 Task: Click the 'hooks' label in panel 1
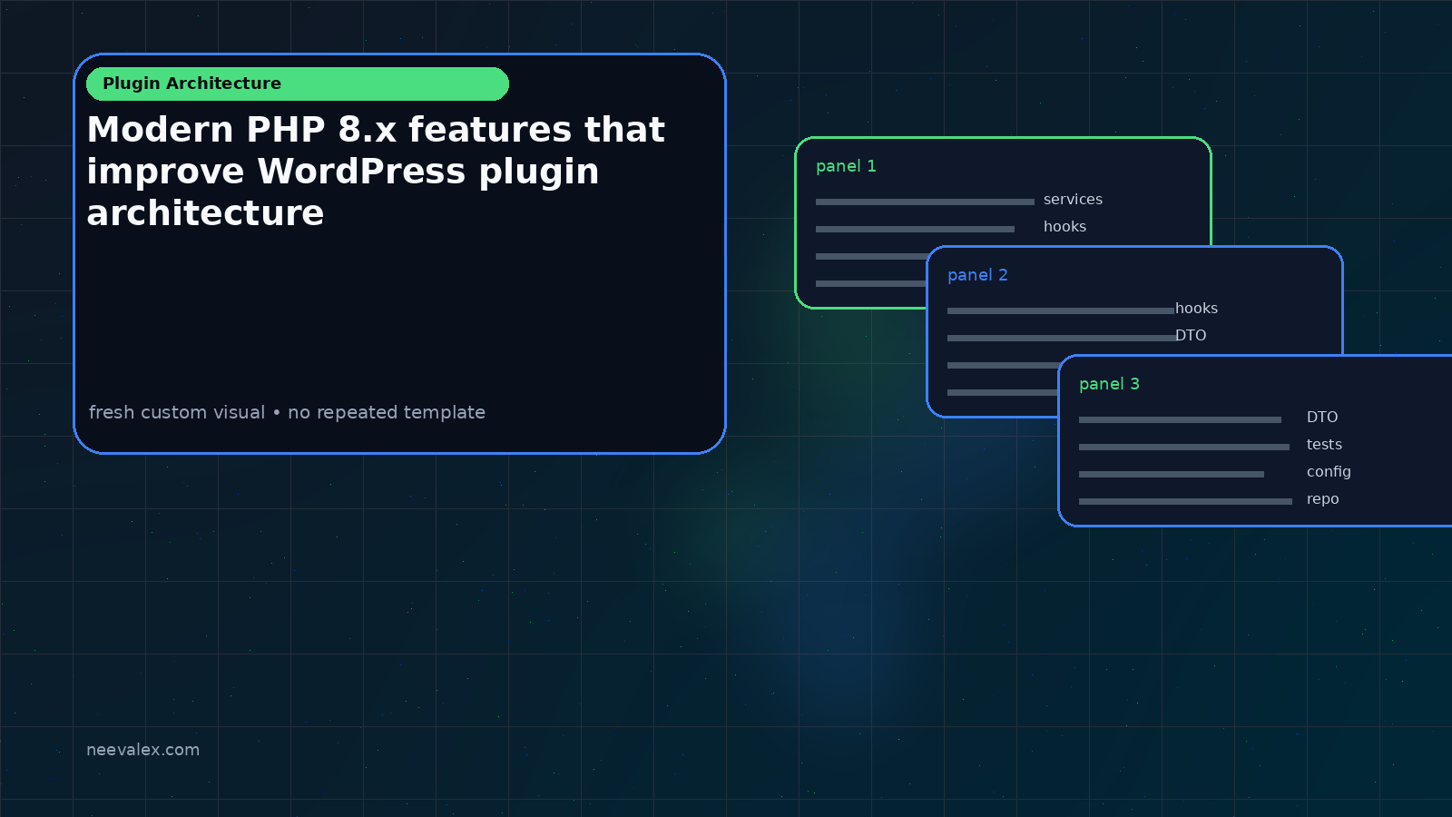pyautogui.click(x=1064, y=226)
